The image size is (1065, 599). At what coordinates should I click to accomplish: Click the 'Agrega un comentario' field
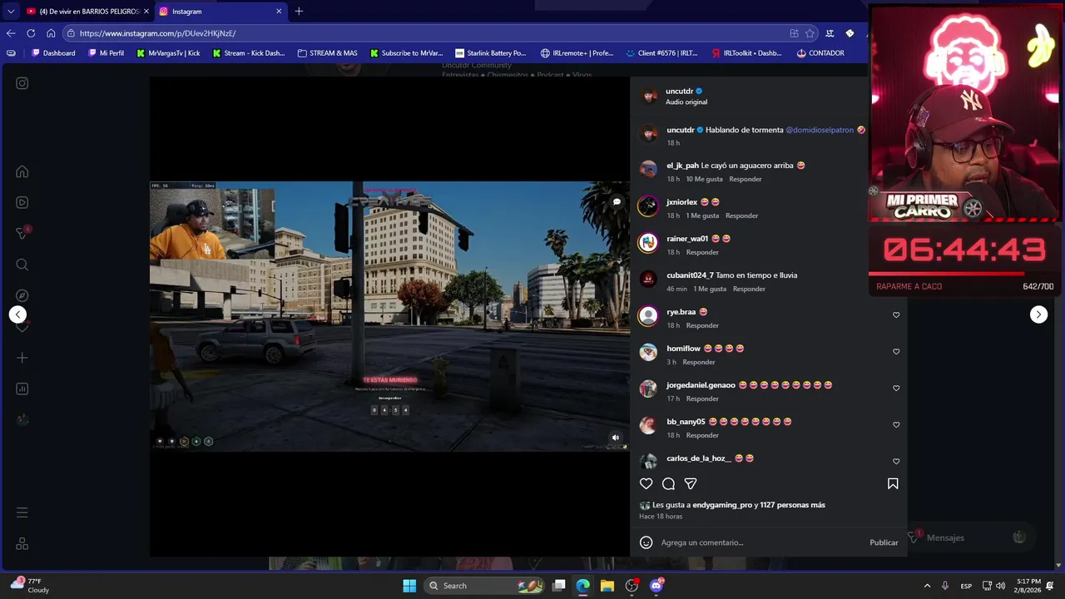click(760, 542)
